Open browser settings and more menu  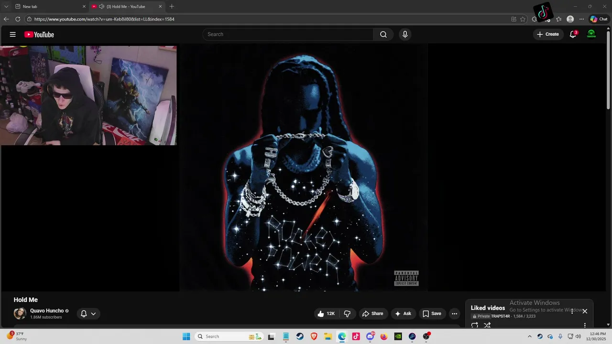[x=581, y=19]
